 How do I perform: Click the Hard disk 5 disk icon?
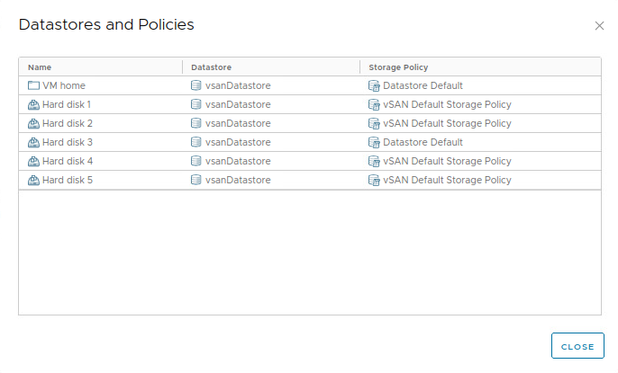pos(33,180)
